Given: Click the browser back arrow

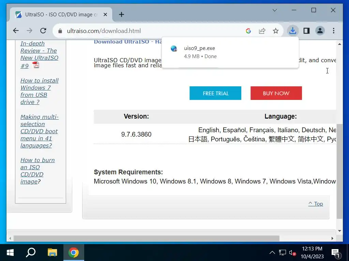Looking at the screenshot, I should (x=16, y=31).
